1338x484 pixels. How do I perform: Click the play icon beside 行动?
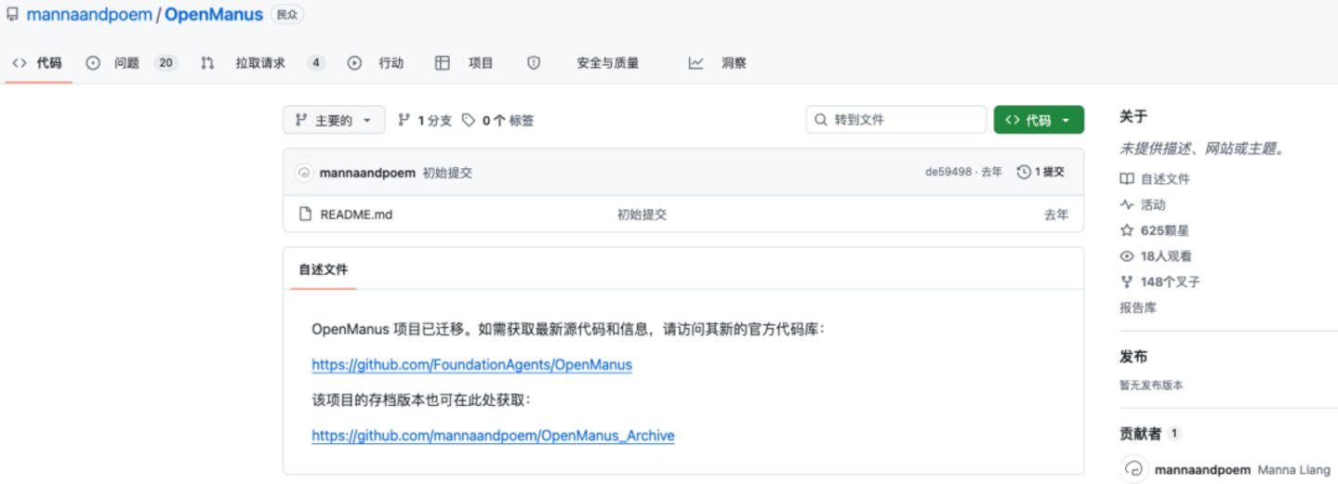[x=354, y=63]
